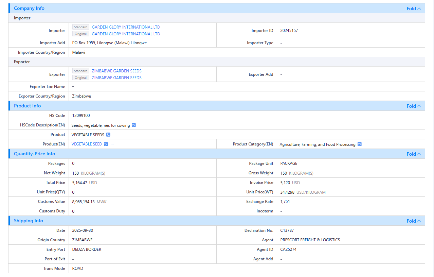Open the Original importer GARDEN GLORY INTERNATIONAL LTD link

pos(126,34)
